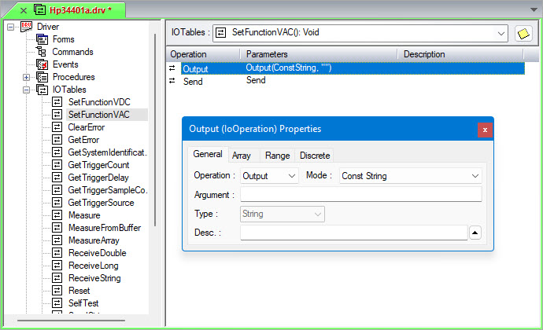Click the Argument input field
543x330 pixels.
click(360, 195)
